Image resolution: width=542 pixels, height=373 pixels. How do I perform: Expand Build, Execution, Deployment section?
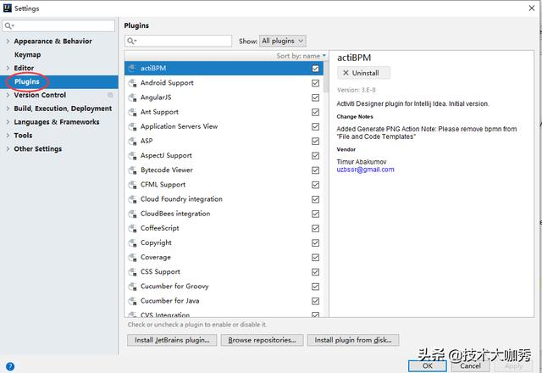pyautogui.click(x=8, y=109)
